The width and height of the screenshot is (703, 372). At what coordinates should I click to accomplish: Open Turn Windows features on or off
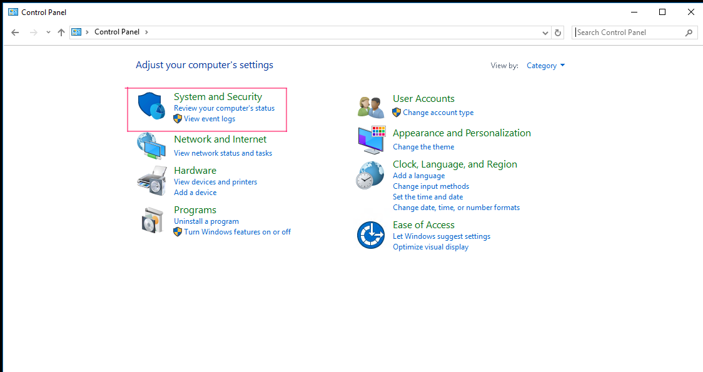(x=237, y=232)
